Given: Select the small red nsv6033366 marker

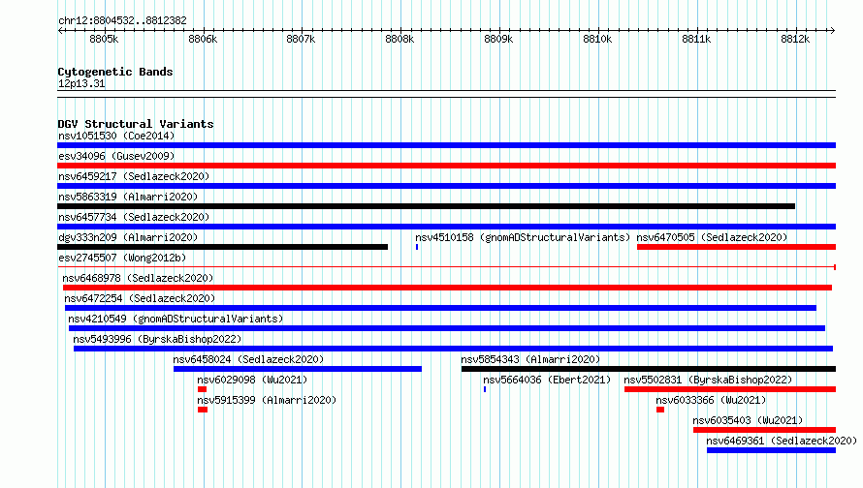Looking at the screenshot, I should 660,410.
